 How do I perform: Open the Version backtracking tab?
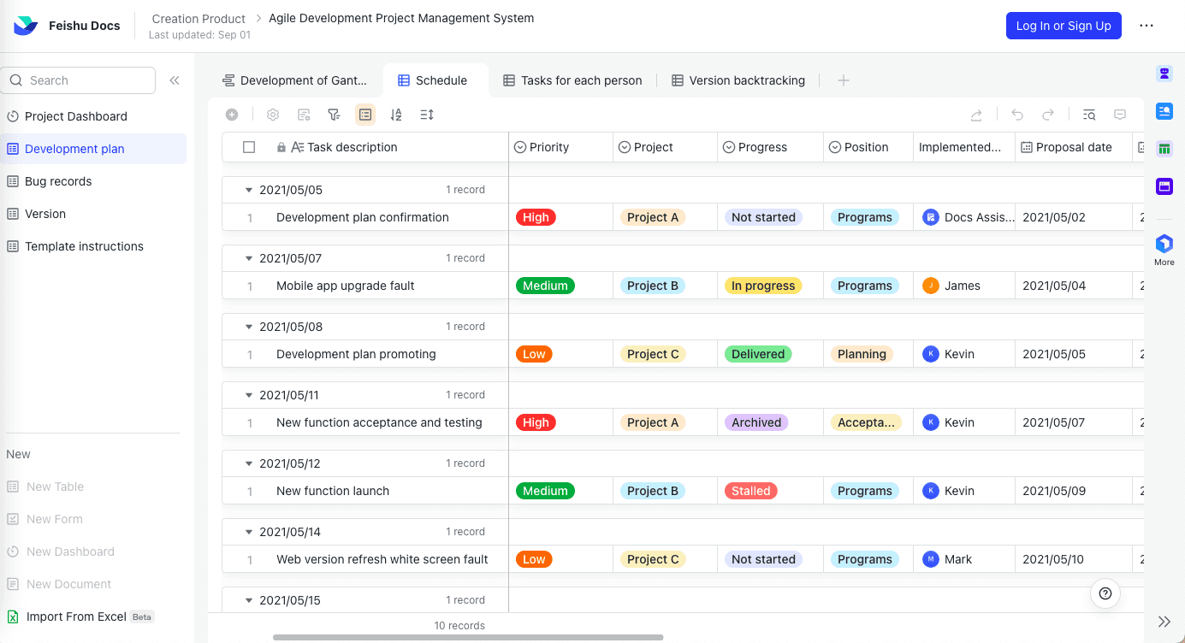point(738,80)
